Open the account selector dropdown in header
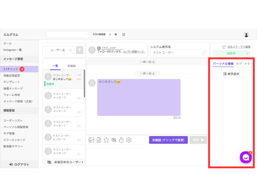 tap(67, 34)
